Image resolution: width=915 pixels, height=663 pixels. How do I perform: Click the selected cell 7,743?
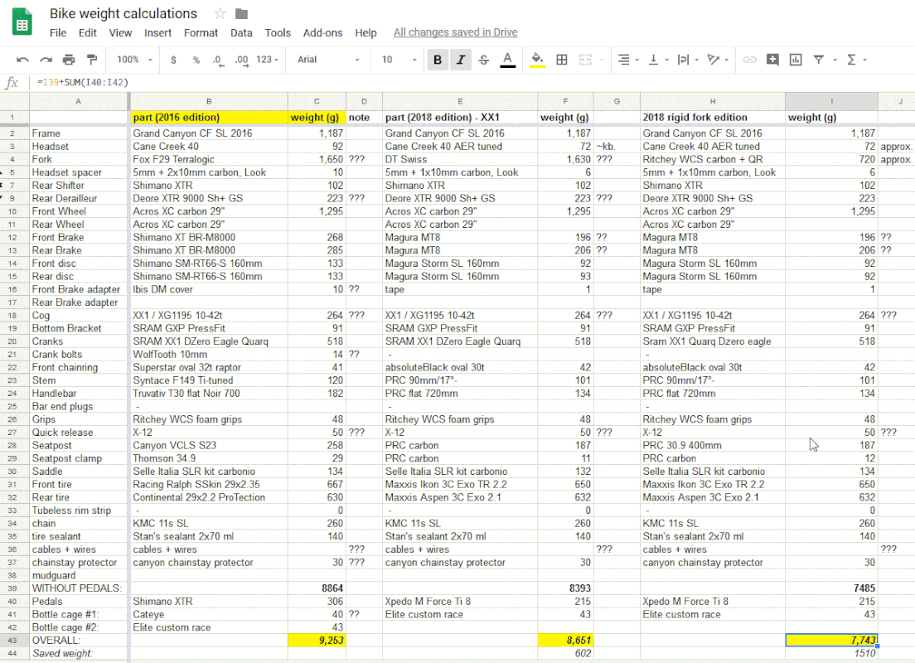(831, 641)
